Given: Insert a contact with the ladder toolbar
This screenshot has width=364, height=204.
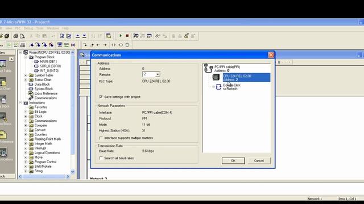Looking at the screenshot, I should pos(114,45).
